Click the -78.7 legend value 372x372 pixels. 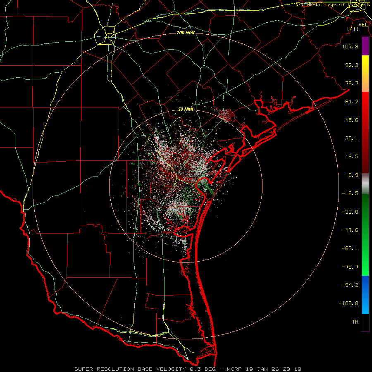350,267
